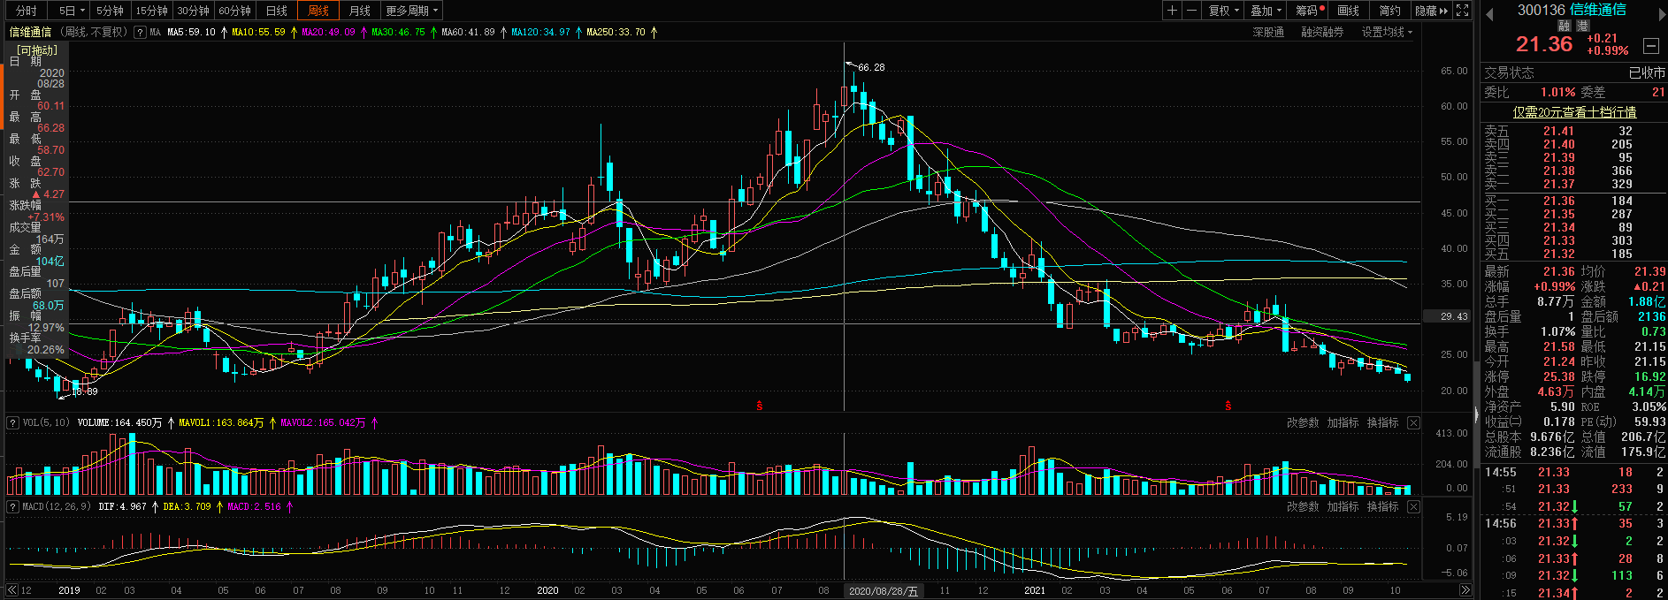Switch to the 日线 daily chart tab
Viewport: 1668px width, 600px height.
pyautogui.click(x=277, y=11)
